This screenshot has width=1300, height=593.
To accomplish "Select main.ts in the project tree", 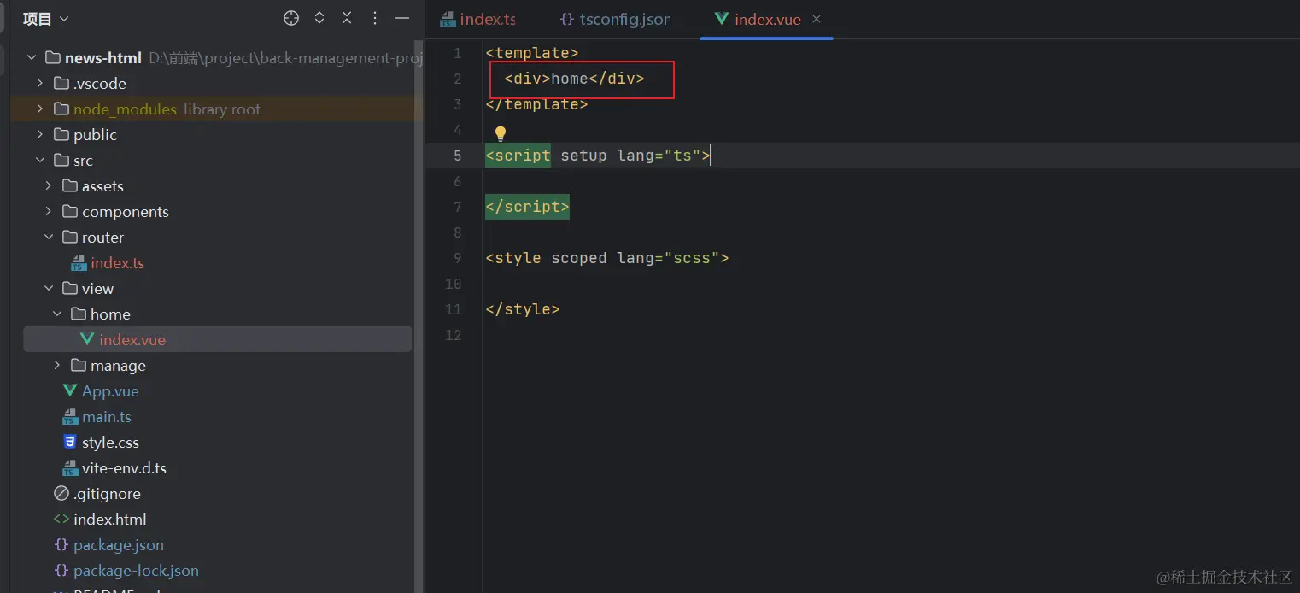I will point(106,417).
